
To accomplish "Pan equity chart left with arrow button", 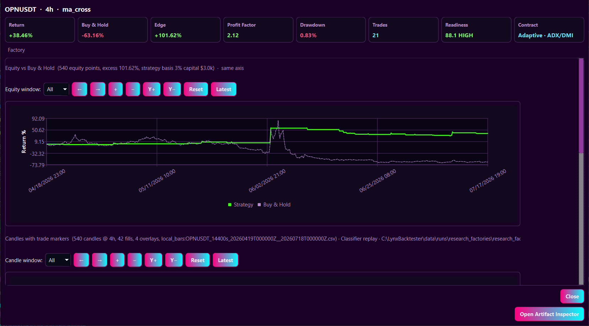I will (80, 89).
